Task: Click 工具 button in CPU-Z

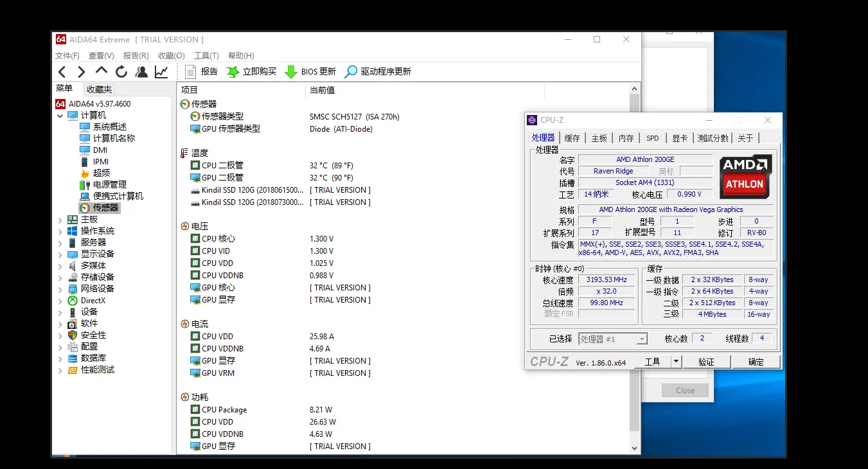Action: tap(652, 362)
